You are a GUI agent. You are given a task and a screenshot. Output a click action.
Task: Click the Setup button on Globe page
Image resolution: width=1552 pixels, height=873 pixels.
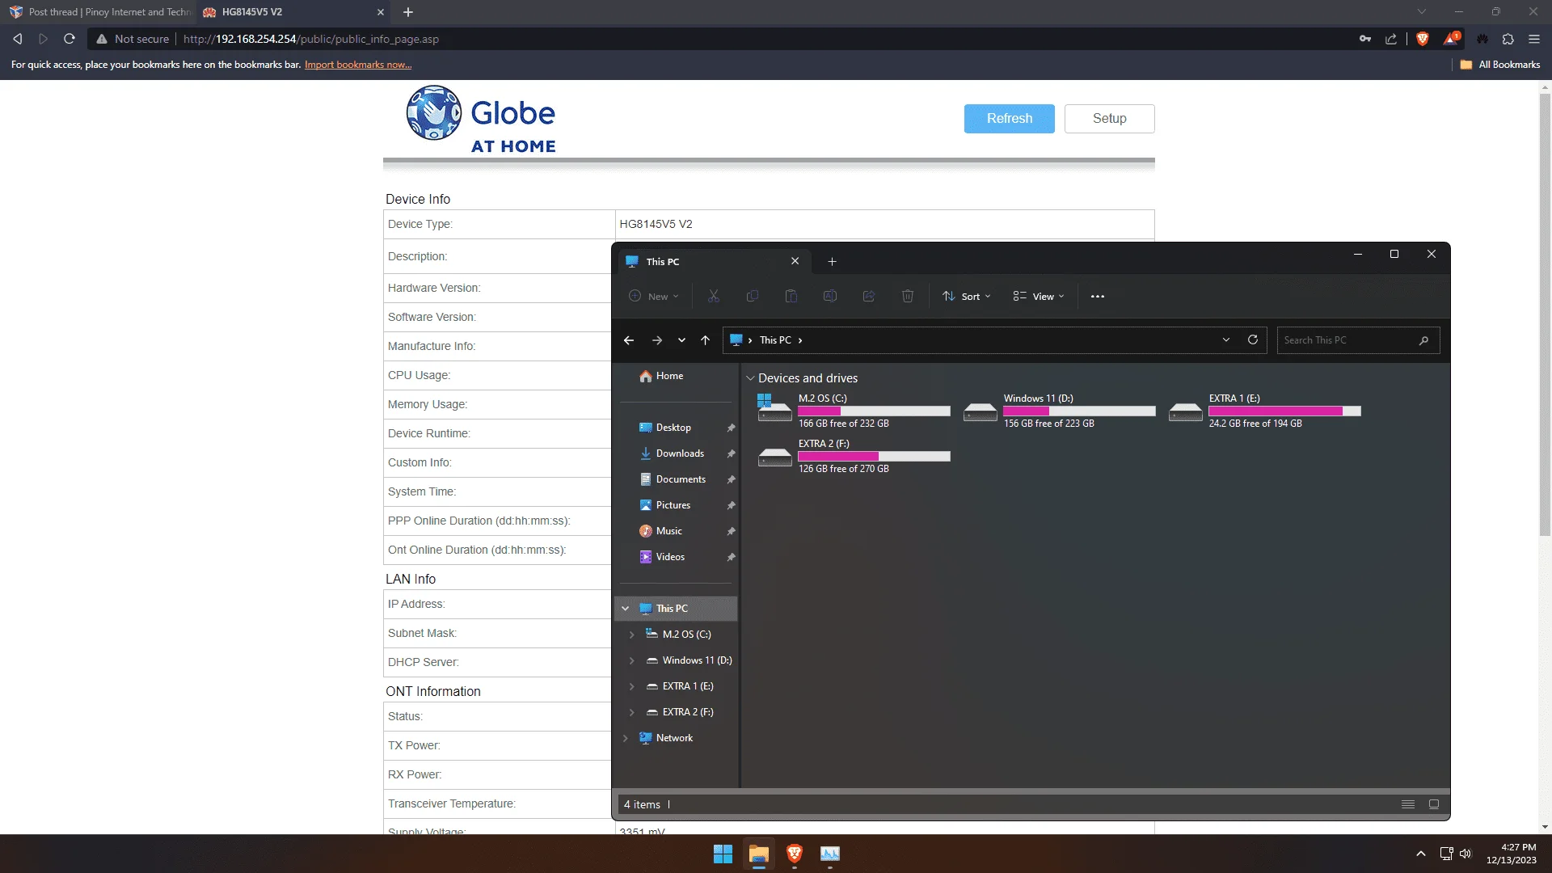(x=1109, y=119)
